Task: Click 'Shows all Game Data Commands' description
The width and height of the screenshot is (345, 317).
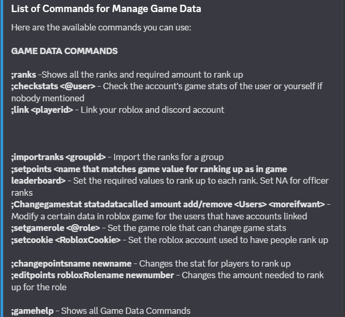Action: [126, 311]
